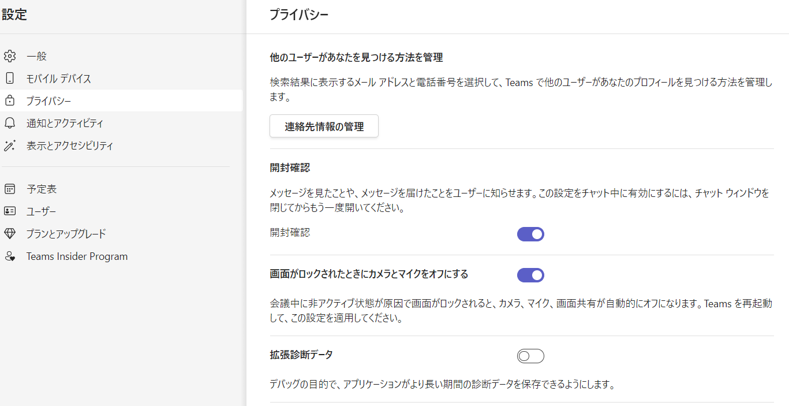Click the メッセージを見たことや description text
789x406 pixels.
click(520, 200)
